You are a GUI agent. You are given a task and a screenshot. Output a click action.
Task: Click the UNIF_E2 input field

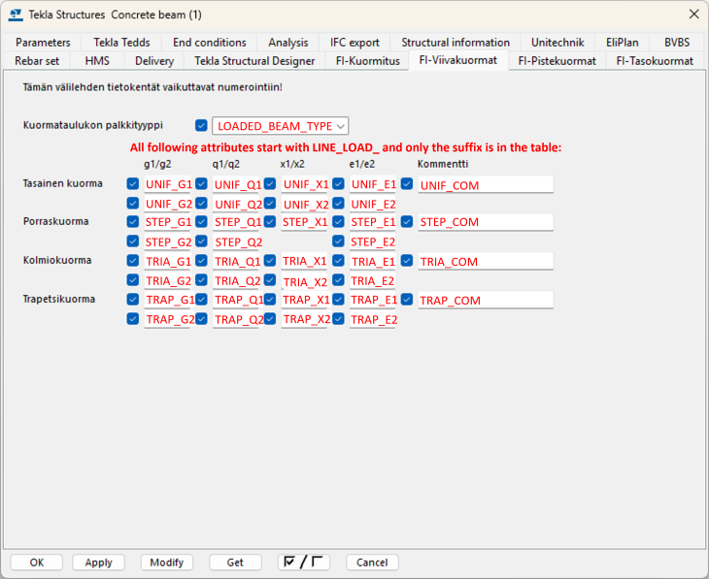tap(373, 204)
